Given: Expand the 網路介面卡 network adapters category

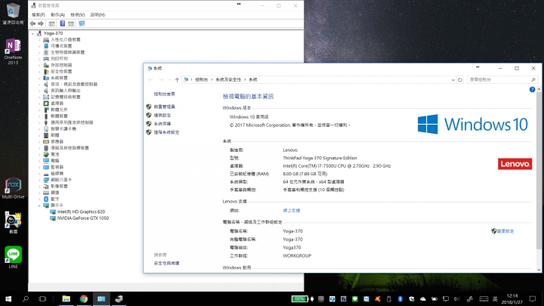Looking at the screenshot, I should pos(39,180).
